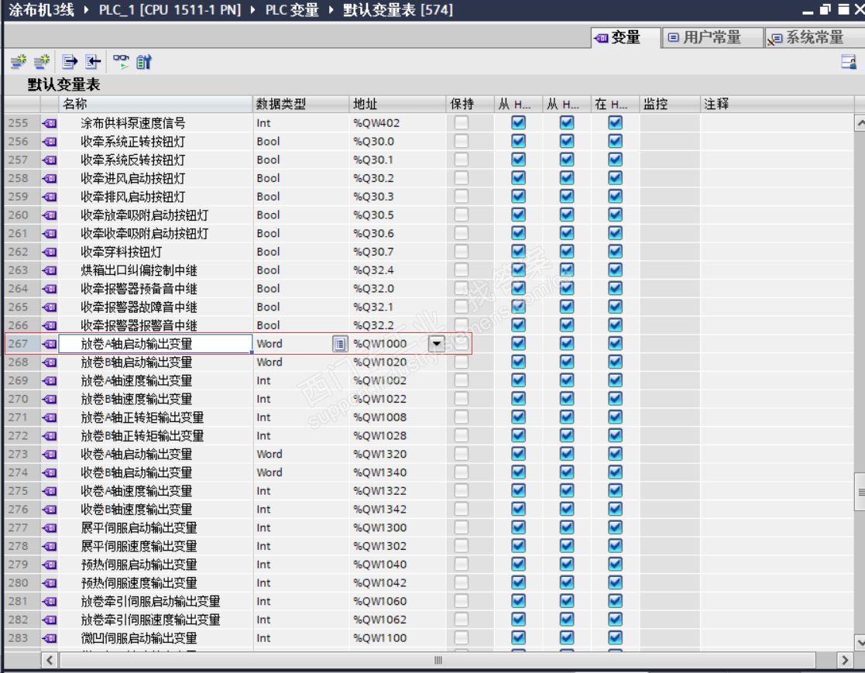
Task: Click tag icon of row 283
Action: [50, 638]
